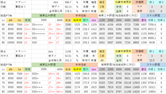Click the 適性 value 1007
The image size is (166, 94).
pyautogui.click(x=144, y=25)
